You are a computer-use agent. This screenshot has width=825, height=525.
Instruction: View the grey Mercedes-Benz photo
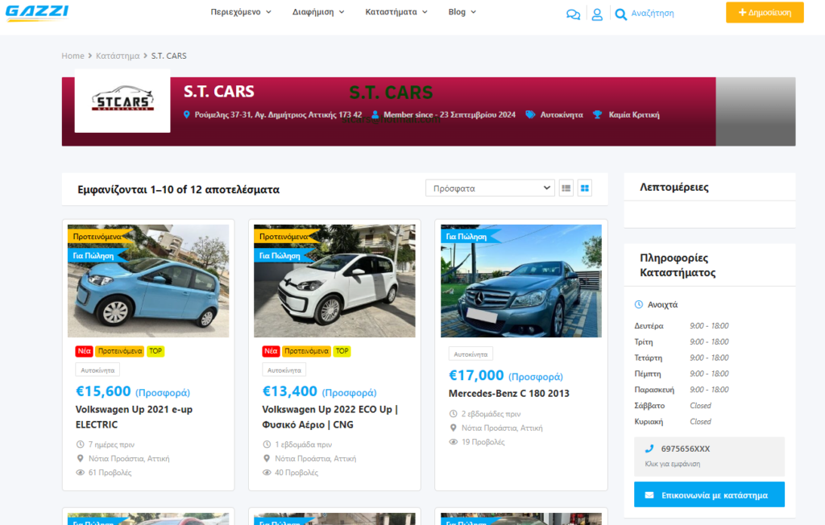[521, 281]
